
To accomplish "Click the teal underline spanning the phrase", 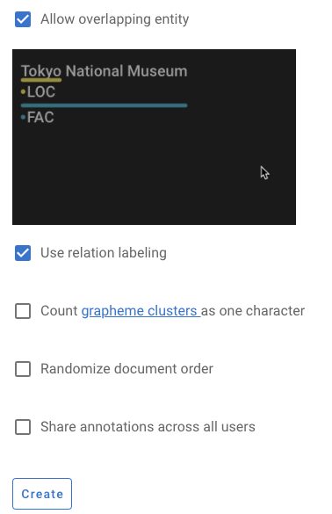I will click(x=105, y=105).
